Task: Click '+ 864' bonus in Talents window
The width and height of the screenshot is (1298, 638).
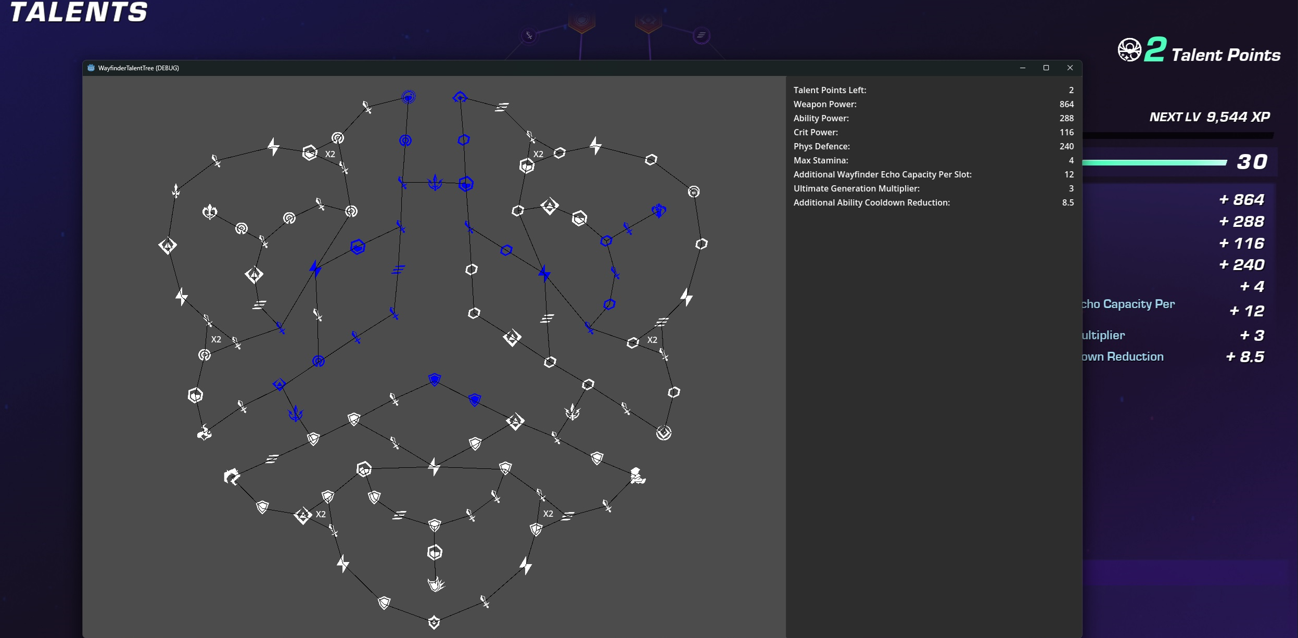Action: pos(1241,200)
